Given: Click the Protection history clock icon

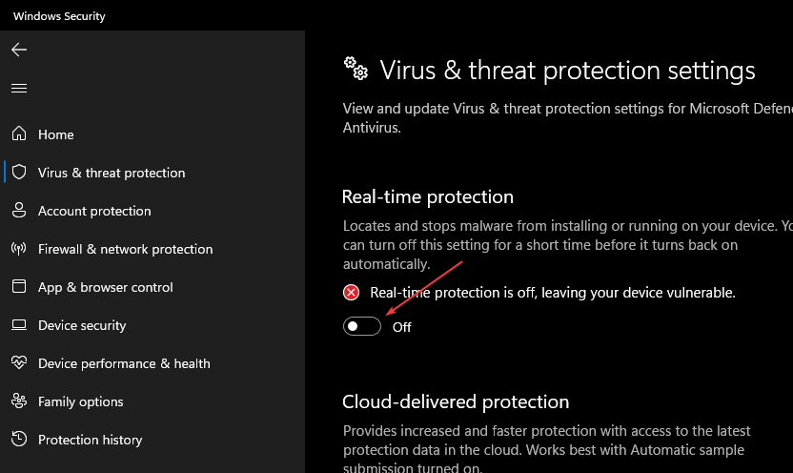Looking at the screenshot, I should pyautogui.click(x=19, y=439).
